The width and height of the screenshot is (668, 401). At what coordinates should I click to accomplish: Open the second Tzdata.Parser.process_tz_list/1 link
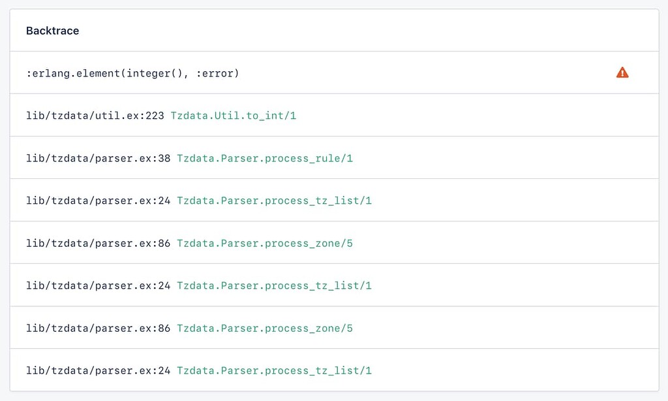point(275,285)
